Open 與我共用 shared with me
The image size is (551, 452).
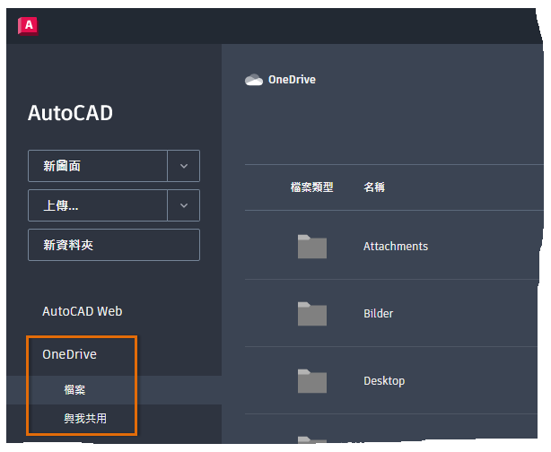(85, 419)
